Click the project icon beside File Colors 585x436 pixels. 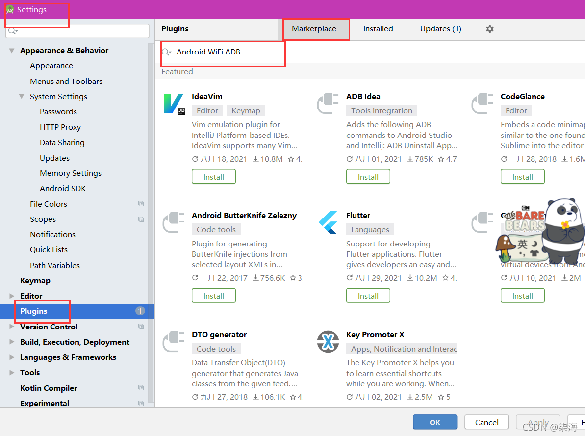point(141,204)
